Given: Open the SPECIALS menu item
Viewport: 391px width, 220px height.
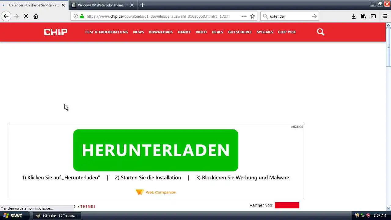Looking at the screenshot, I should [x=265, y=32].
